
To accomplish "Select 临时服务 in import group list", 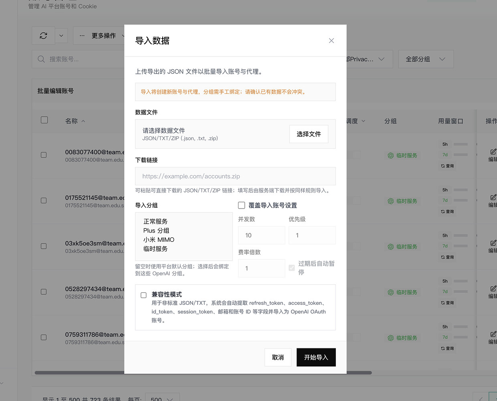I will (156, 249).
